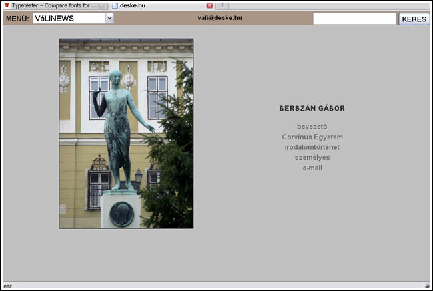Open the személyes link
The width and height of the screenshot is (433, 291).
click(312, 158)
